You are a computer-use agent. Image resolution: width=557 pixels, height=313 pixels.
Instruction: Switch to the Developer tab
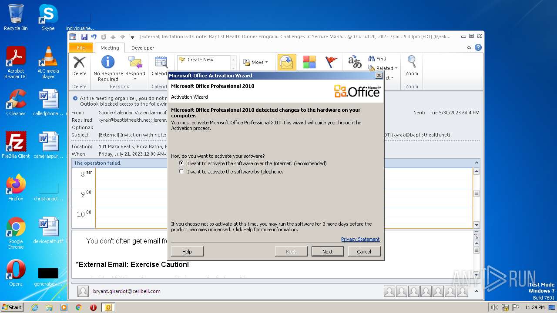click(x=143, y=48)
